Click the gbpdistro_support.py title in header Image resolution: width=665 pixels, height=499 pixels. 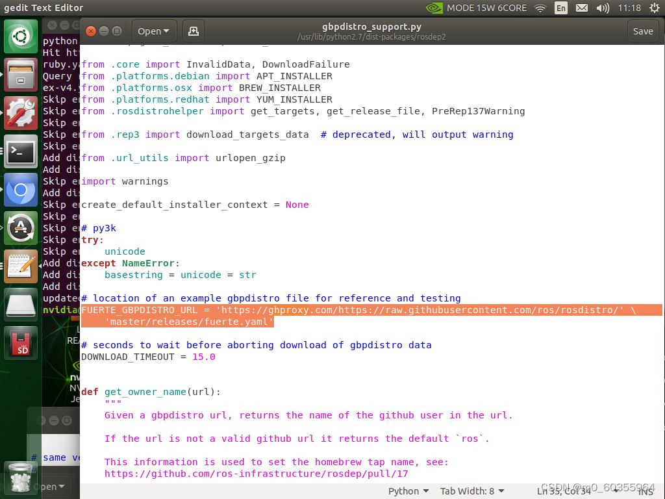pyautogui.click(x=371, y=26)
